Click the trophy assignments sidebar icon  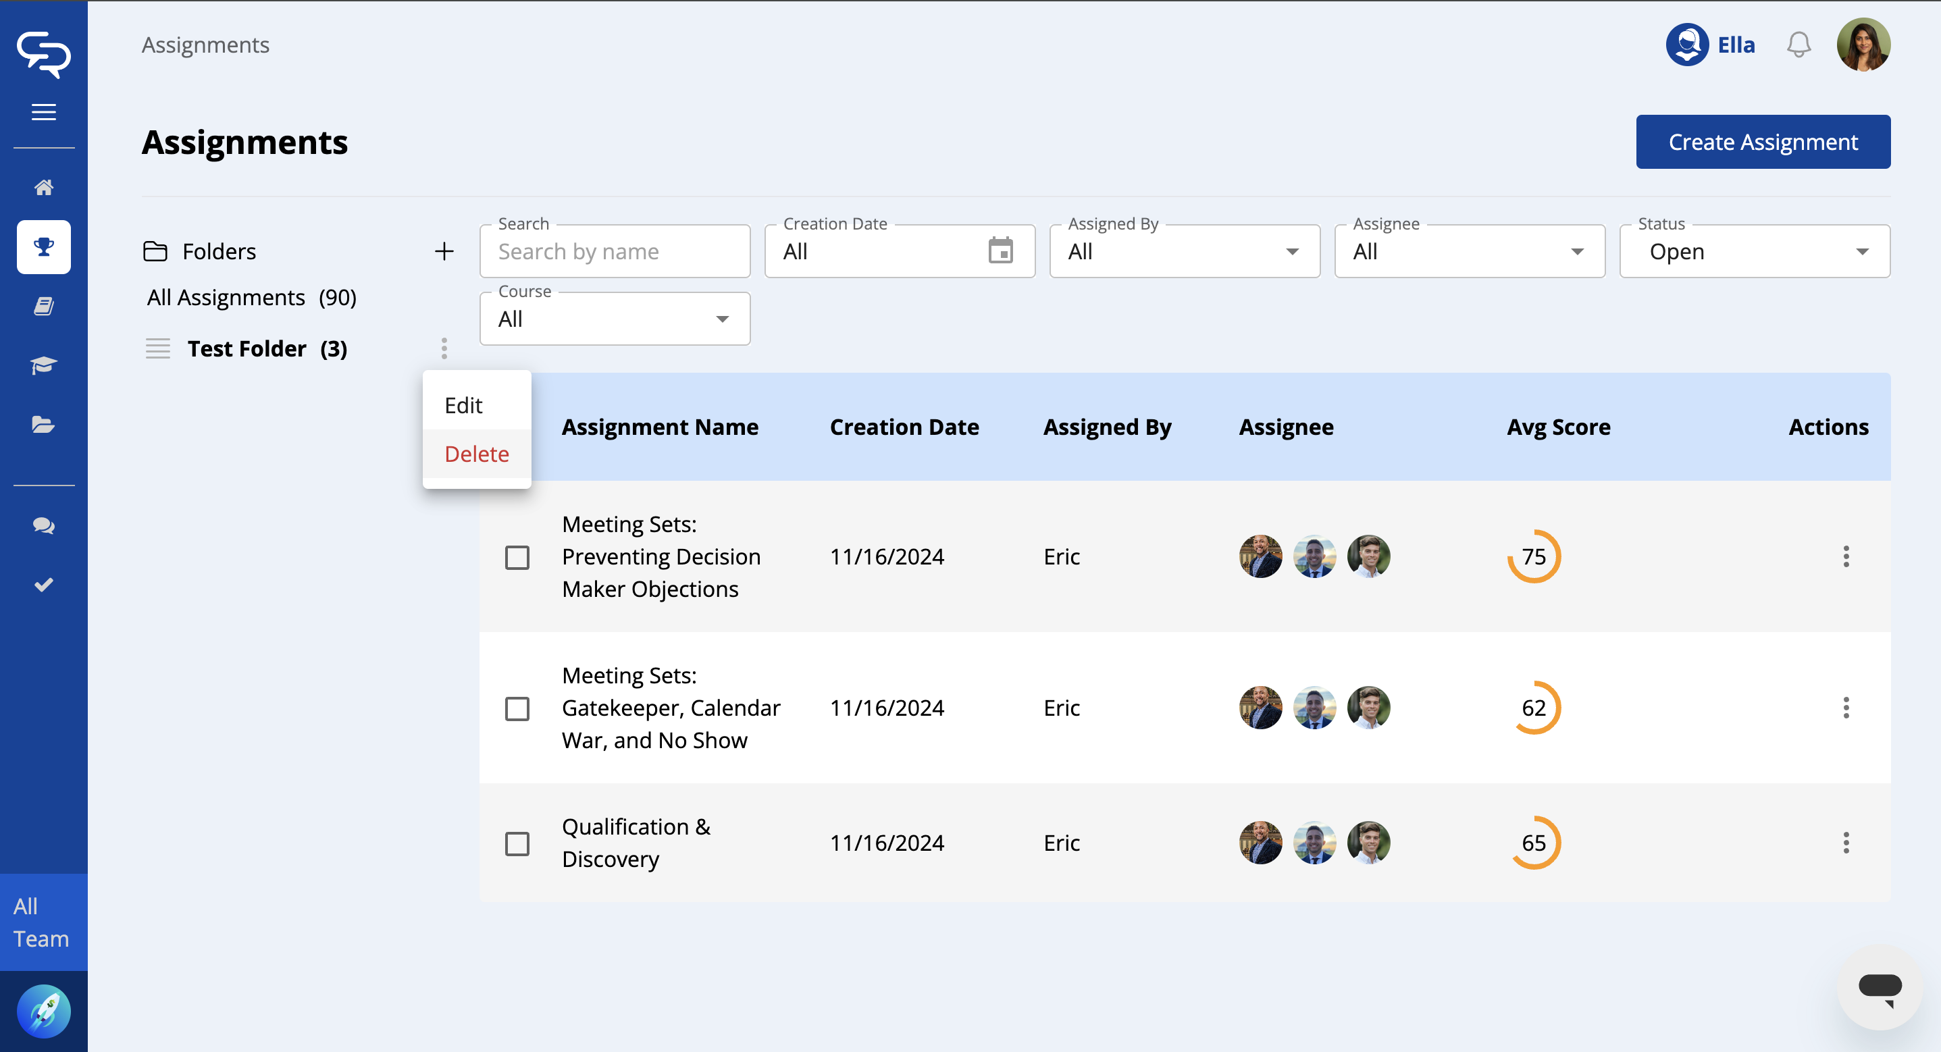[x=44, y=247]
